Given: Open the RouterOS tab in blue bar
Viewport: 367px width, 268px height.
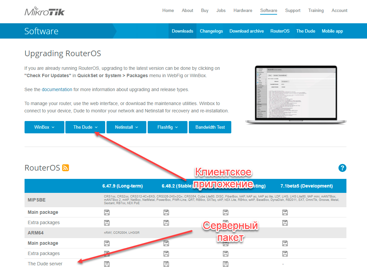Looking at the screenshot, I should click(280, 31).
